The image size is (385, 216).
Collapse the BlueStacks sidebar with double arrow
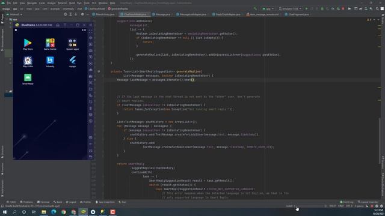[x=91, y=25]
